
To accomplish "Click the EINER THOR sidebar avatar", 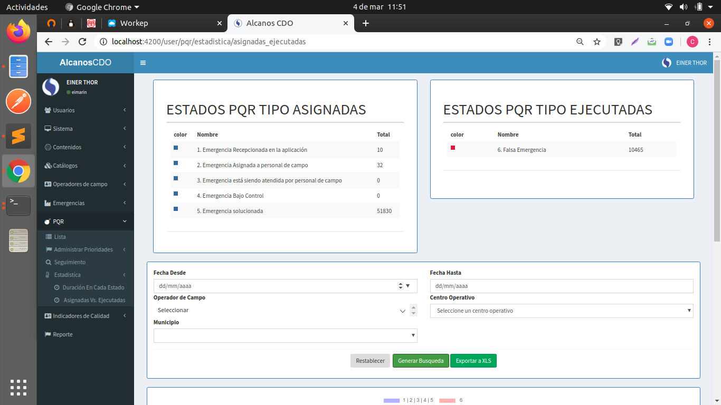I will click(x=51, y=86).
